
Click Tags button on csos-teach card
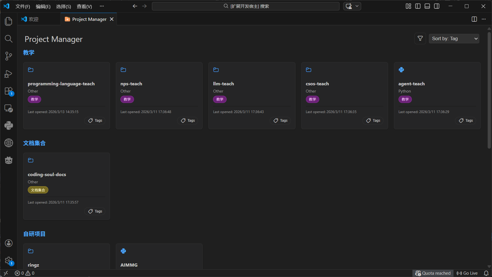373,121
